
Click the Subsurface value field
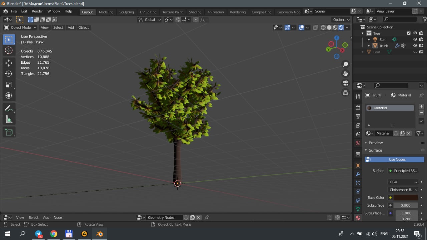pyautogui.click(x=405, y=205)
